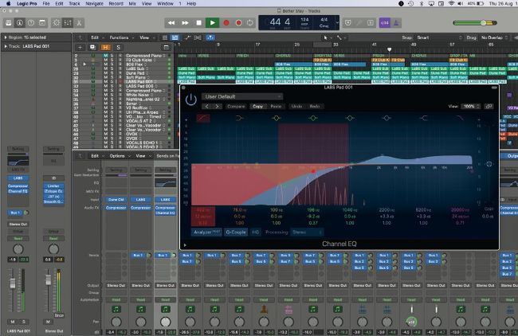518x336 pixels.
Task: Open the Drag No Overlap dropdown
Action: click(x=493, y=37)
